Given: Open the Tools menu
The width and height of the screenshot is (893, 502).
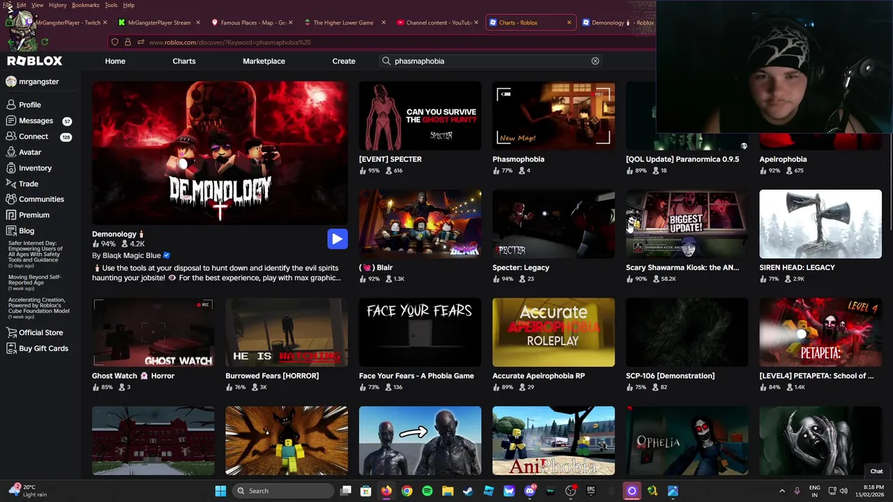Looking at the screenshot, I should pos(111,5).
